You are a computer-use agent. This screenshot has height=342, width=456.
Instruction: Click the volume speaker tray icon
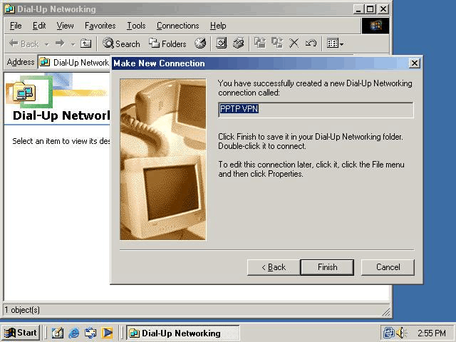(402, 333)
